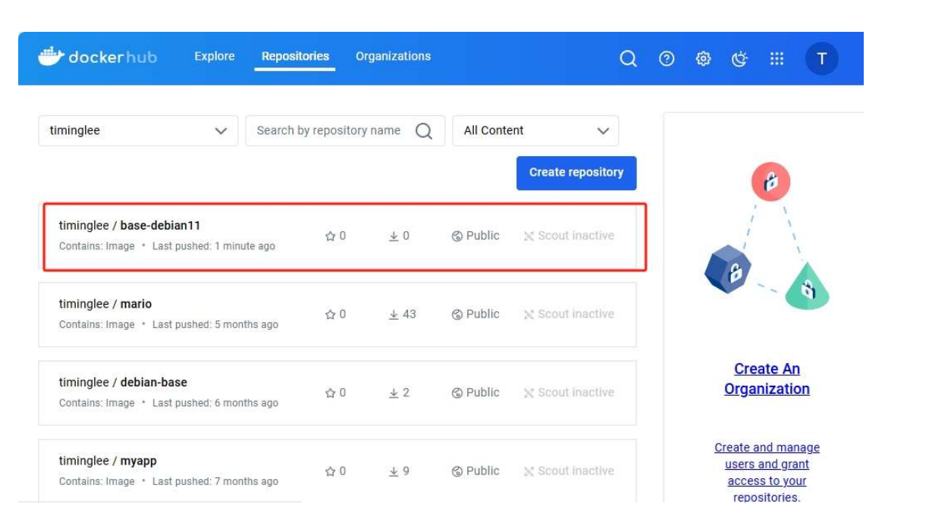Open the timinglee / base-debian11 repository
Image resolution: width=932 pixels, height=510 pixels.
(x=130, y=226)
